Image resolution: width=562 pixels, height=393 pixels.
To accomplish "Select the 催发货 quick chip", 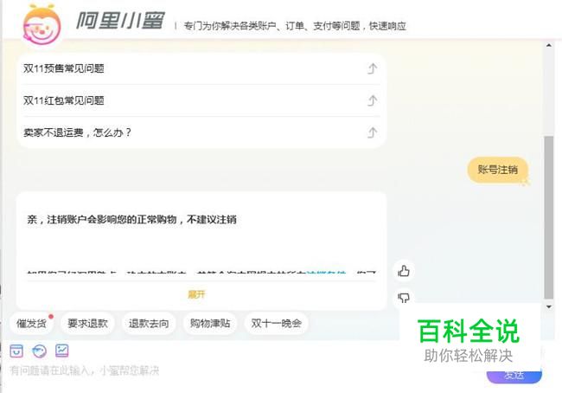I will 31,324.
